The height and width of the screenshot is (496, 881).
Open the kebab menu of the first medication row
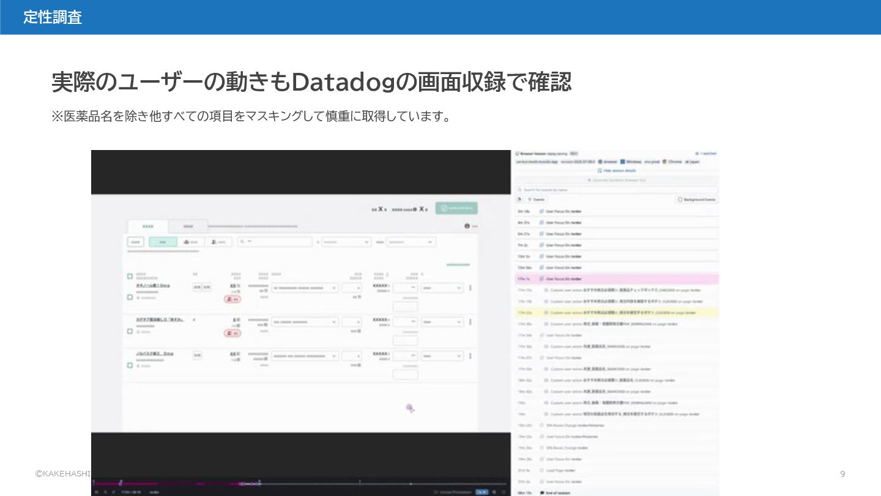click(470, 288)
